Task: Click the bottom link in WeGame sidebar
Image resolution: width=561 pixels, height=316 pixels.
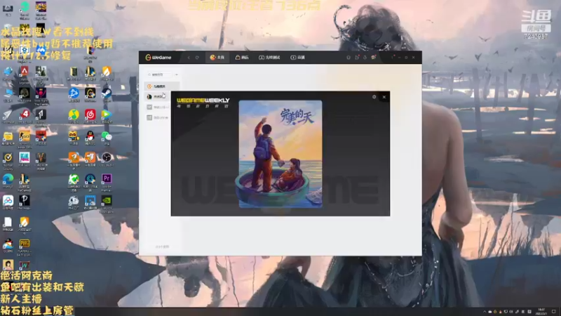Action: pos(162,247)
